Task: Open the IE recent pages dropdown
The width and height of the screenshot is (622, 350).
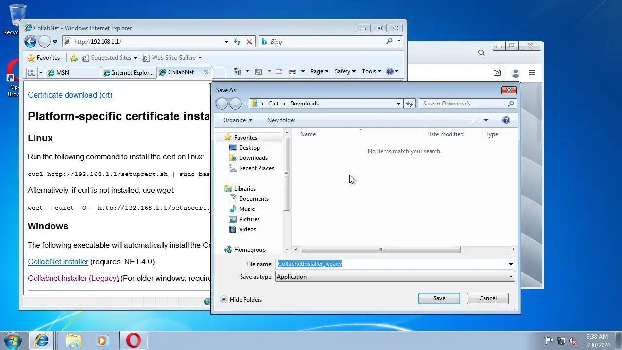Action: pos(55,42)
